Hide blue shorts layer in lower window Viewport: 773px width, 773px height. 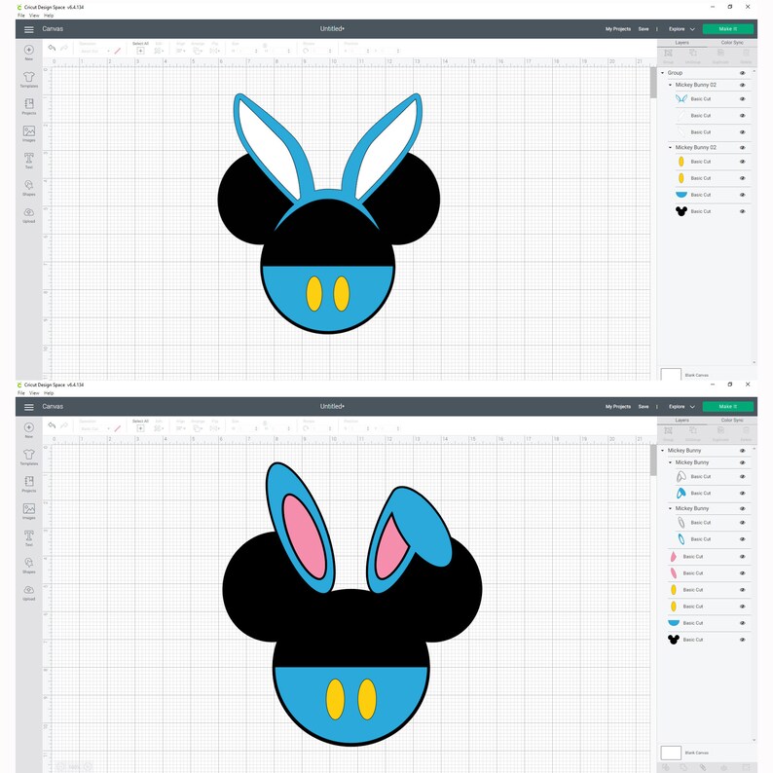point(743,623)
